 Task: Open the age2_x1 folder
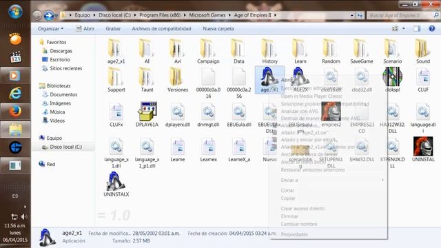tap(116, 51)
